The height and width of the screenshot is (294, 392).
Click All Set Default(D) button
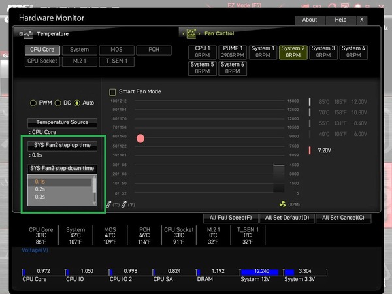287,218
